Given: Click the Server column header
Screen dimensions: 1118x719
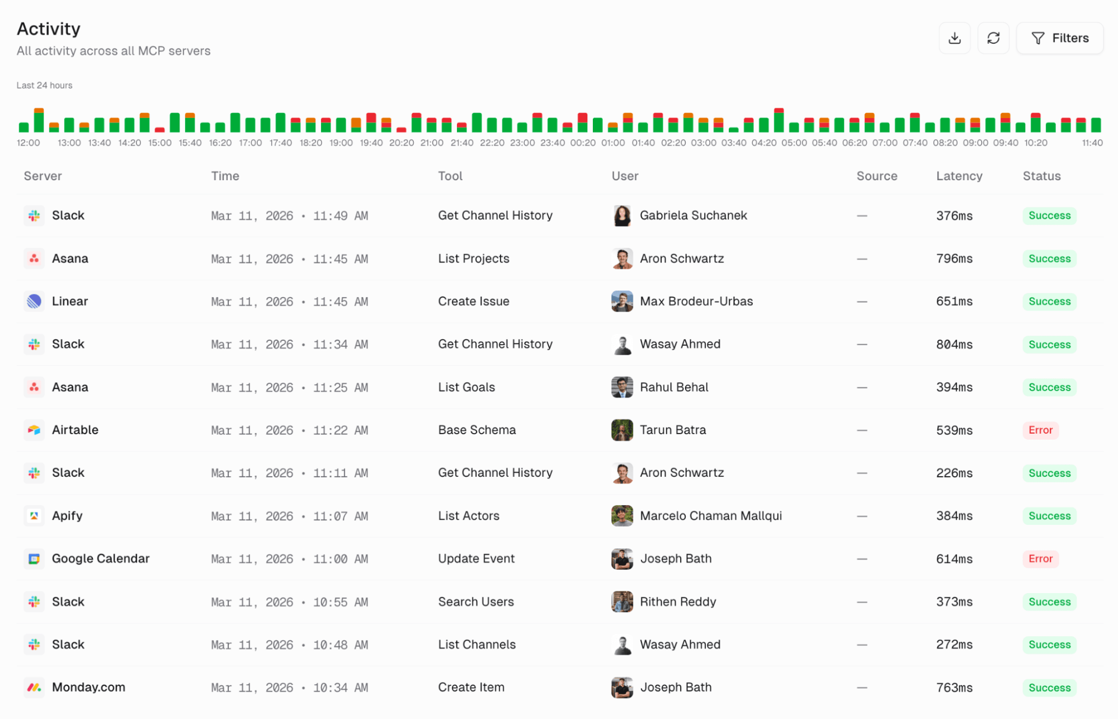Looking at the screenshot, I should point(43,176).
